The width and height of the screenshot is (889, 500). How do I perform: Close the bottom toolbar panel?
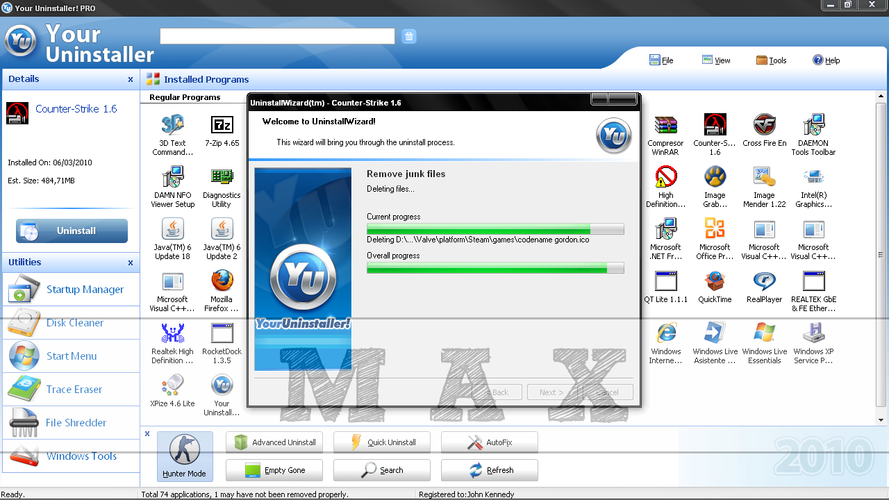point(147,434)
